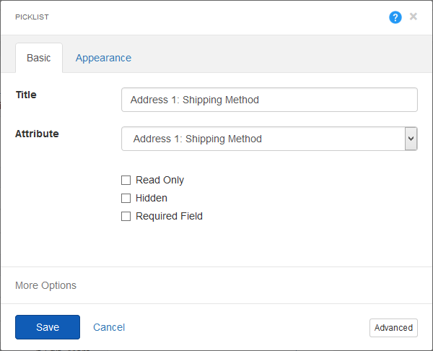Click the bold Title field label
The image size is (433, 351).
[x=26, y=95]
